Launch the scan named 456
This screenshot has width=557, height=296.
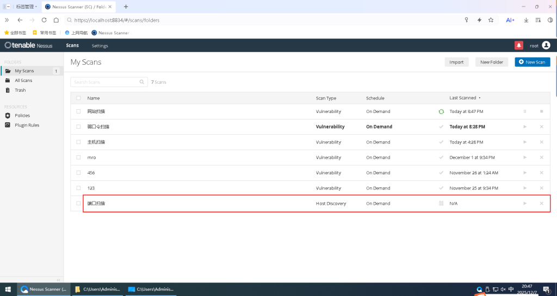(x=524, y=173)
